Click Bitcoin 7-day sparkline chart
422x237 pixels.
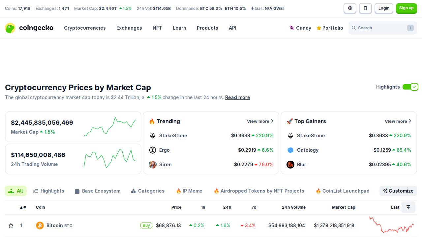tap(391, 225)
